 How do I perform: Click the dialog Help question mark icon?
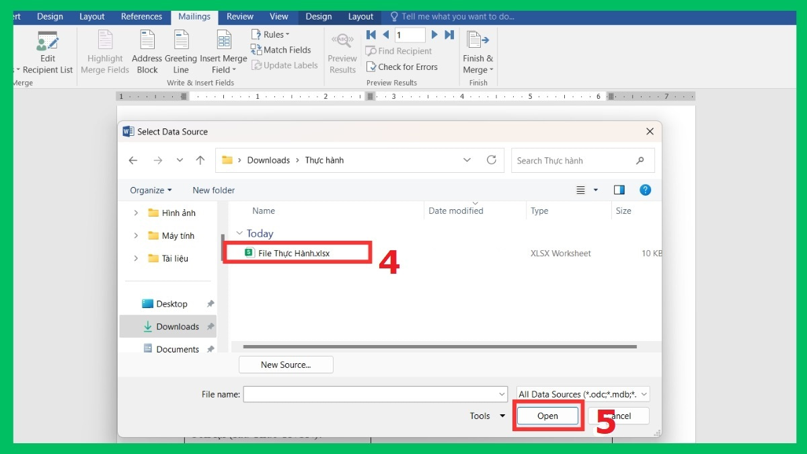645,190
